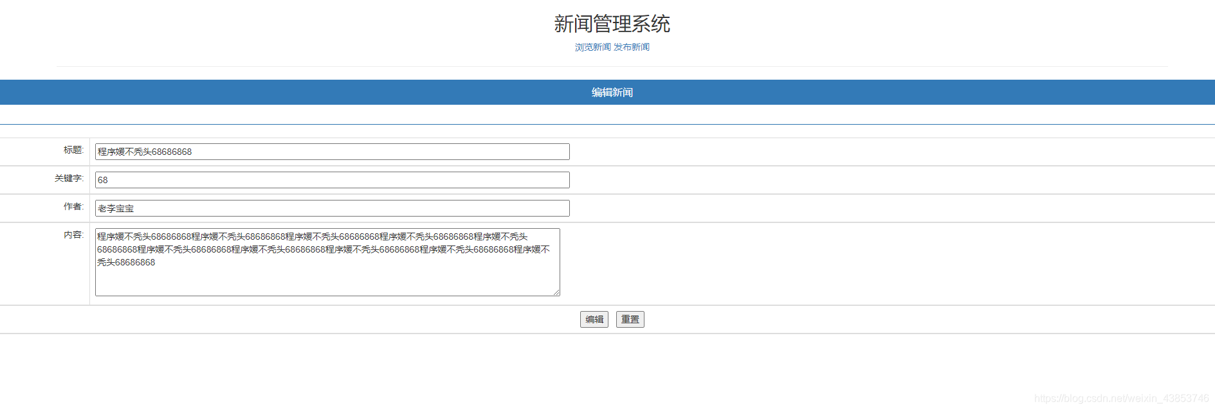Click the 标题 label text
The height and width of the screenshot is (410, 1215).
pos(73,150)
